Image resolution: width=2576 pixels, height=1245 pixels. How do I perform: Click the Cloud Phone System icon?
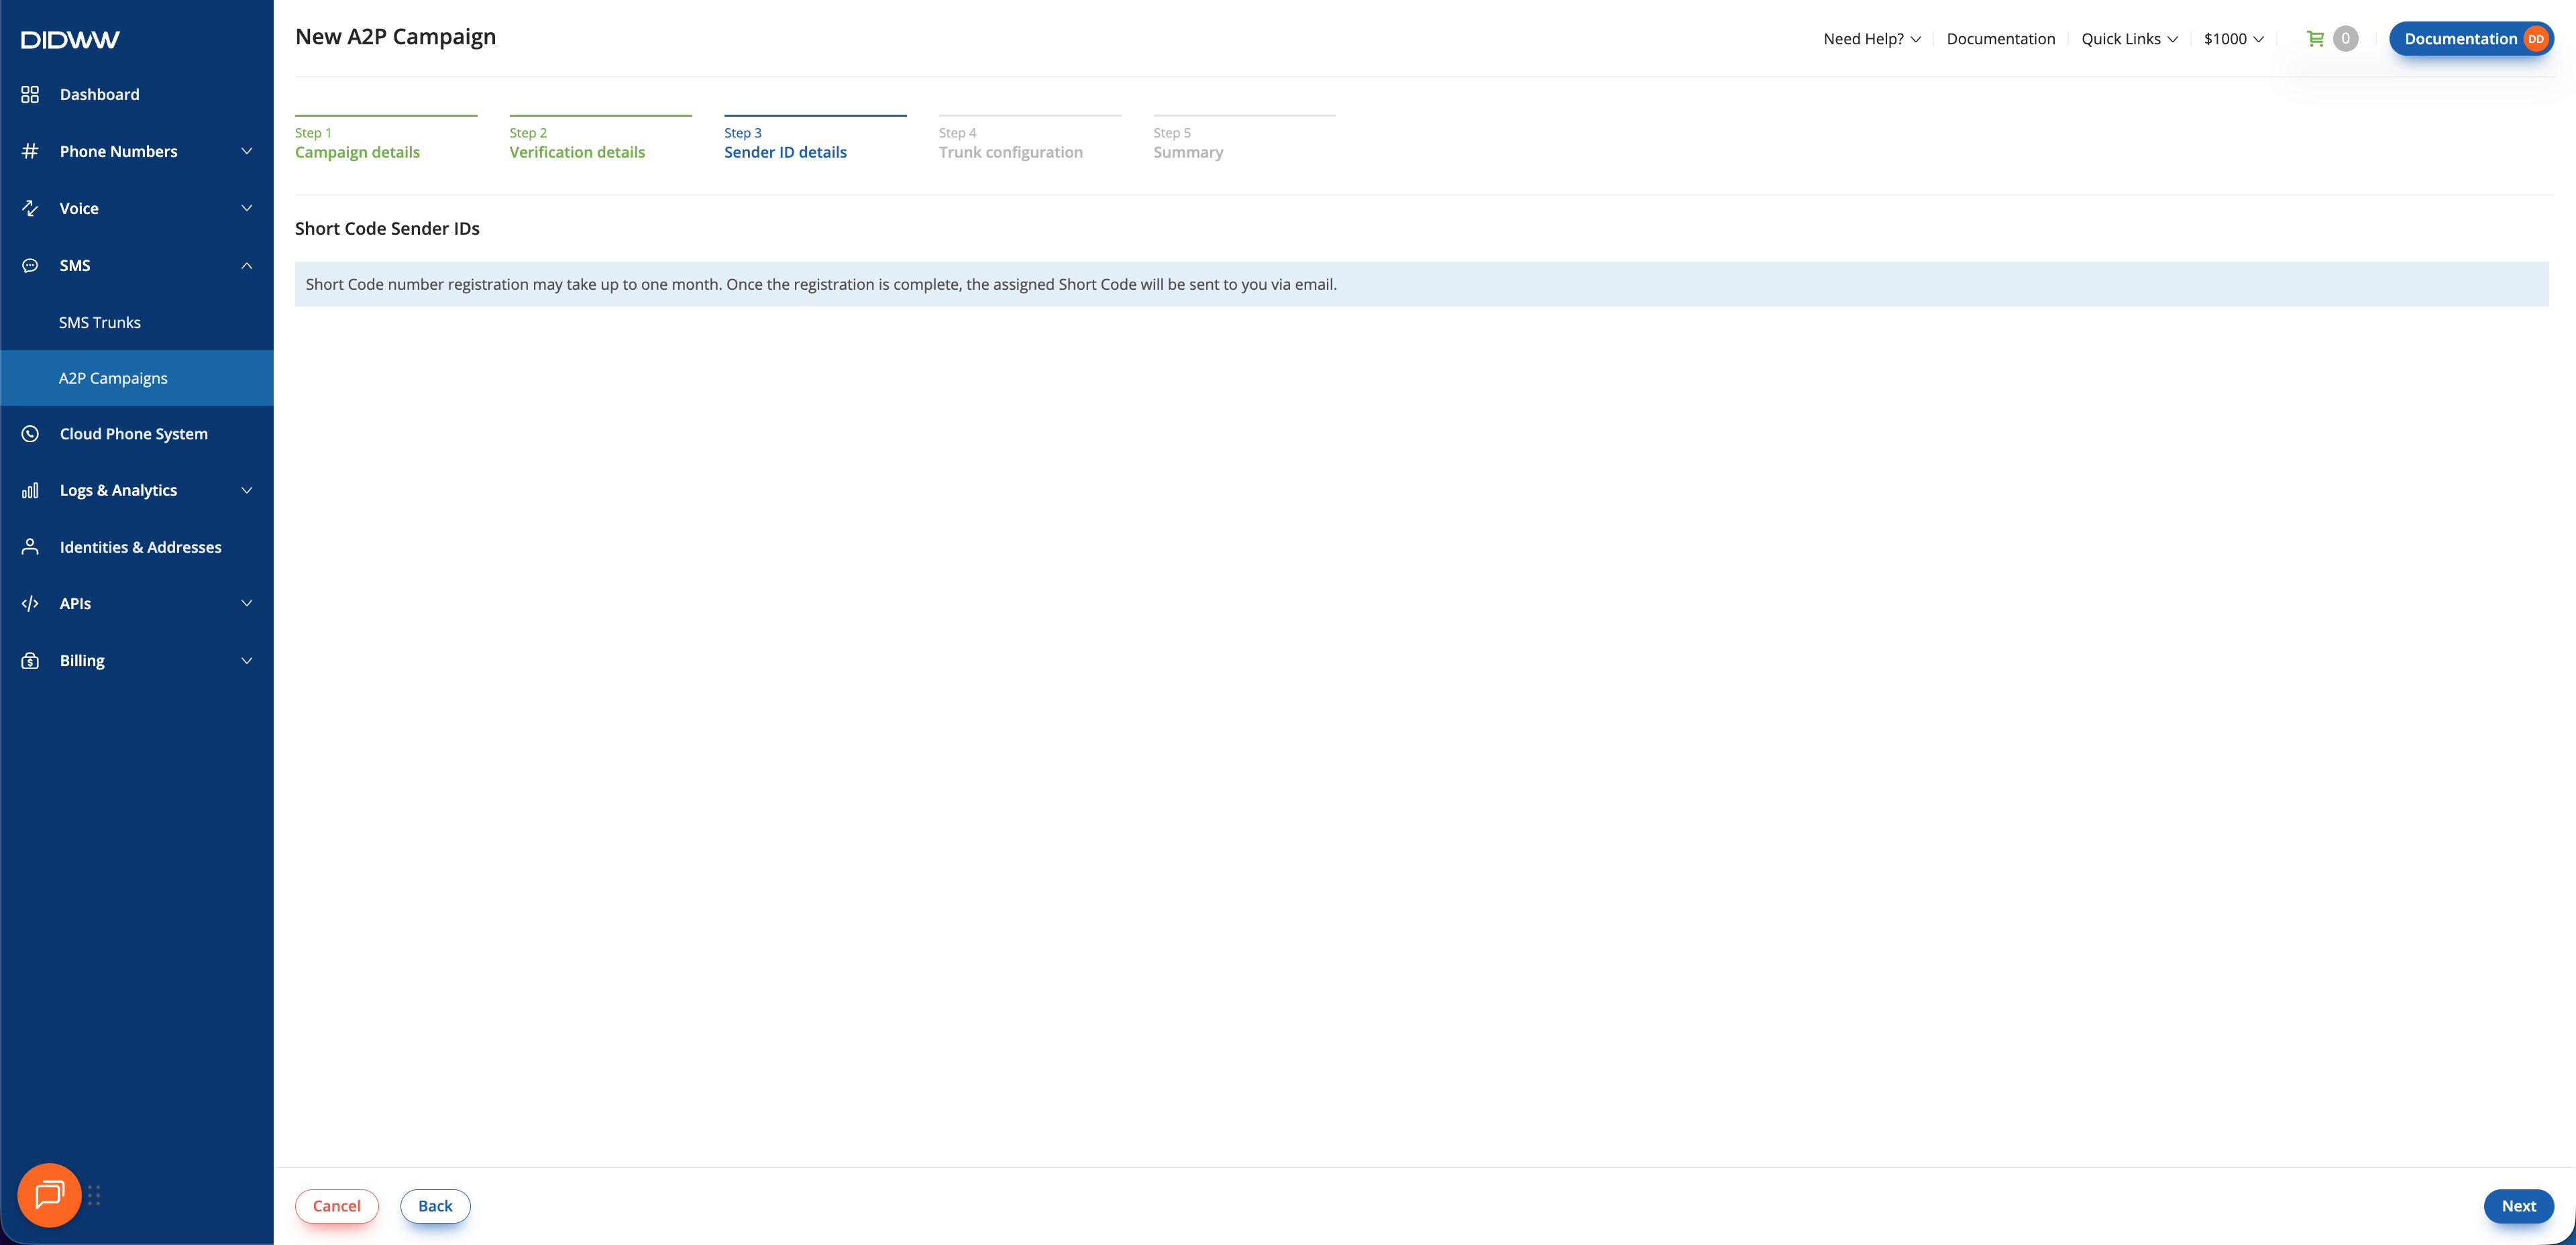point(30,434)
